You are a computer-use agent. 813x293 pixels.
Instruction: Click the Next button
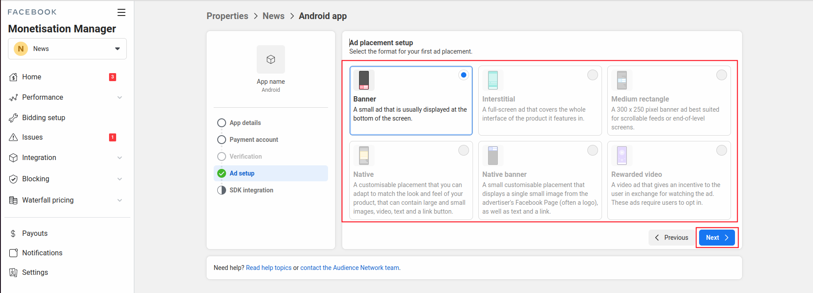[716, 238]
